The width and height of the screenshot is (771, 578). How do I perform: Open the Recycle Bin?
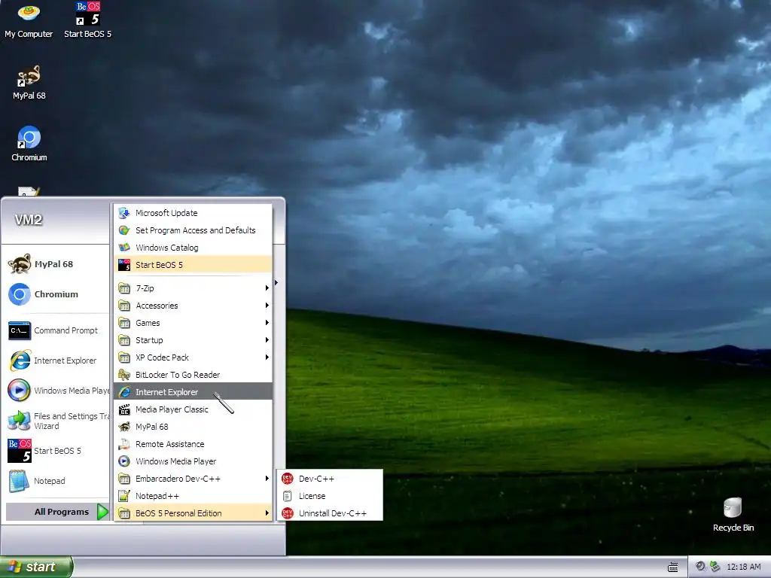tap(733, 515)
